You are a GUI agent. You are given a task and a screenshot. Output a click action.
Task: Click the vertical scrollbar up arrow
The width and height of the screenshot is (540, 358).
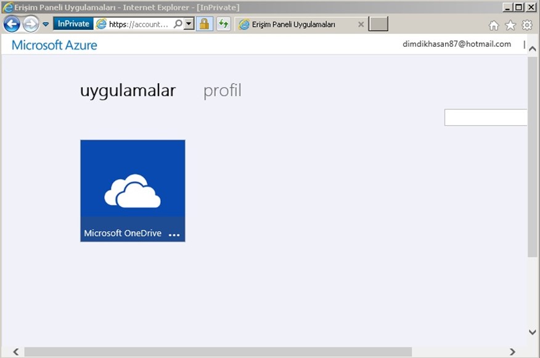(x=533, y=49)
